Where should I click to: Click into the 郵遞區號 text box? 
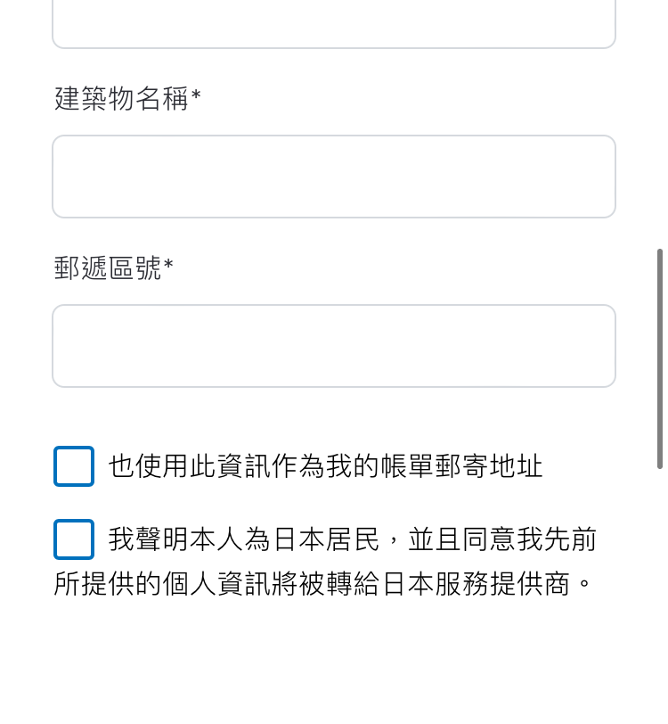coord(334,346)
